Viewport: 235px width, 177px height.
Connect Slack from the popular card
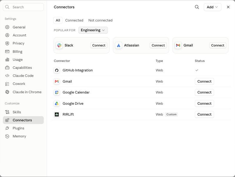(99, 45)
